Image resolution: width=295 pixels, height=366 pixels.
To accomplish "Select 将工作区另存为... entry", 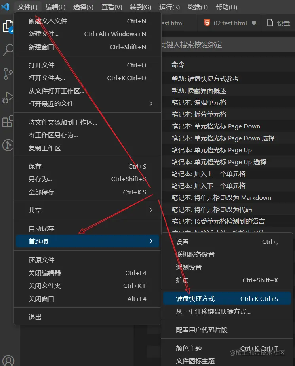I will tap(88, 135).
